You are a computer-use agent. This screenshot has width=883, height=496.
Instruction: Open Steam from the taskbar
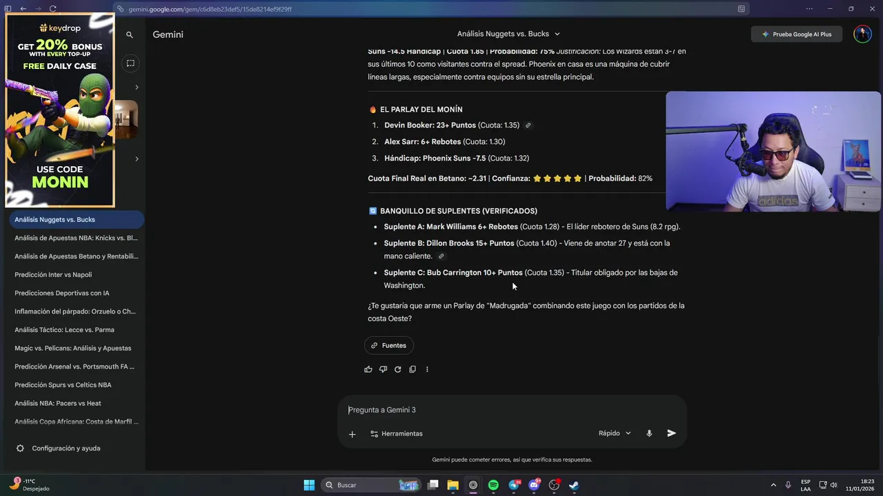(574, 485)
